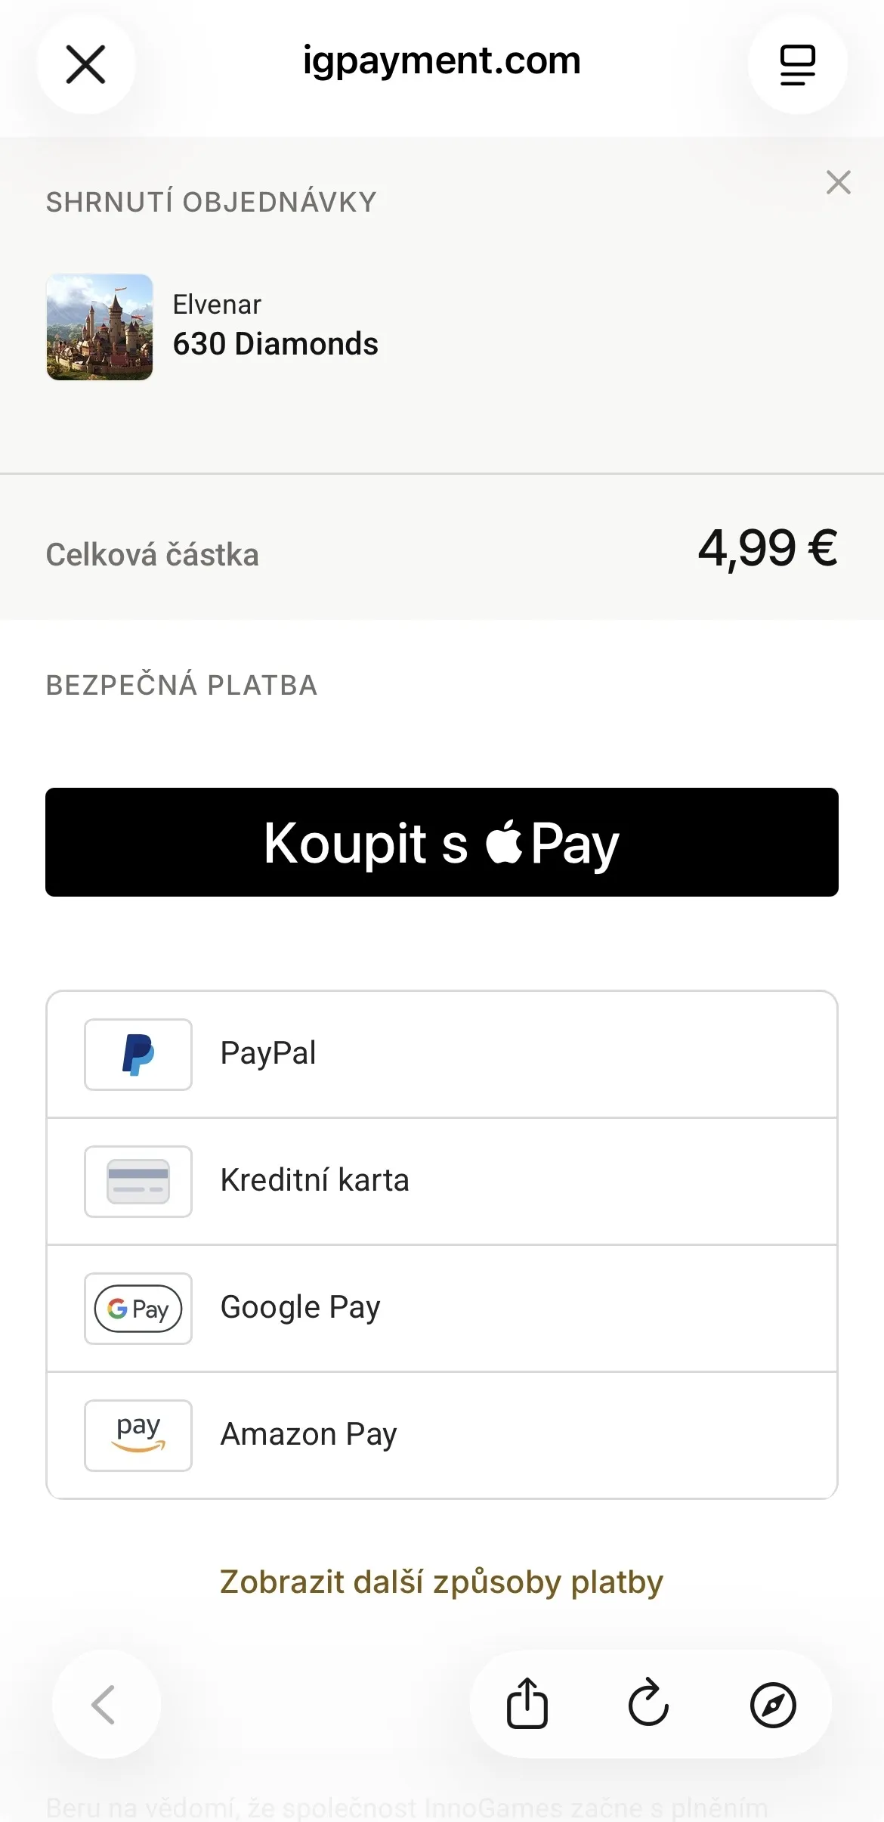
Task: Close the in-app browser with the X button
Action: (x=86, y=64)
